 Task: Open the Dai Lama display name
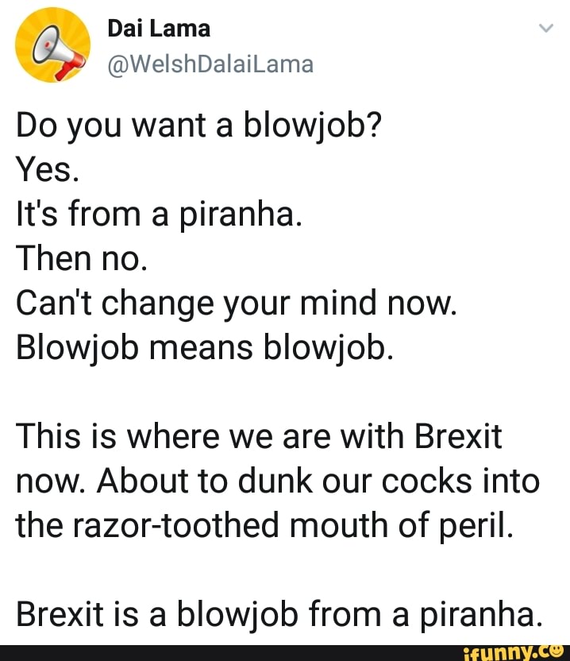pos(159,29)
